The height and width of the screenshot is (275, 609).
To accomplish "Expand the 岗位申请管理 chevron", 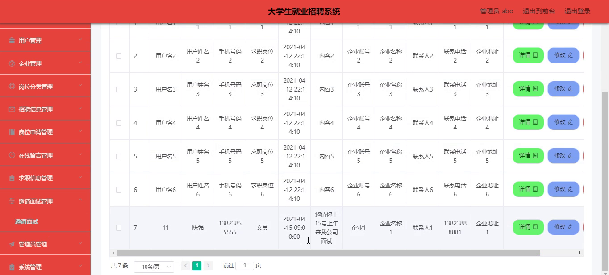I will (x=80, y=132).
